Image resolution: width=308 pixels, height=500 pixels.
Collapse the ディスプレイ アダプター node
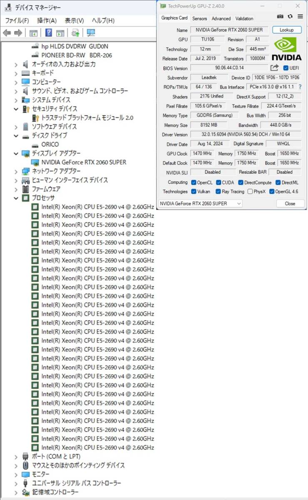[x=16, y=153]
